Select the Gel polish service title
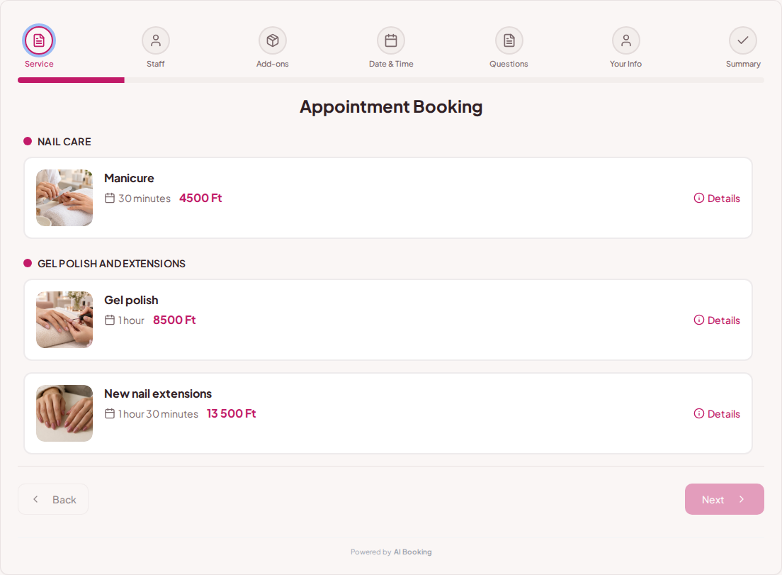 pyautogui.click(x=131, y=300)
